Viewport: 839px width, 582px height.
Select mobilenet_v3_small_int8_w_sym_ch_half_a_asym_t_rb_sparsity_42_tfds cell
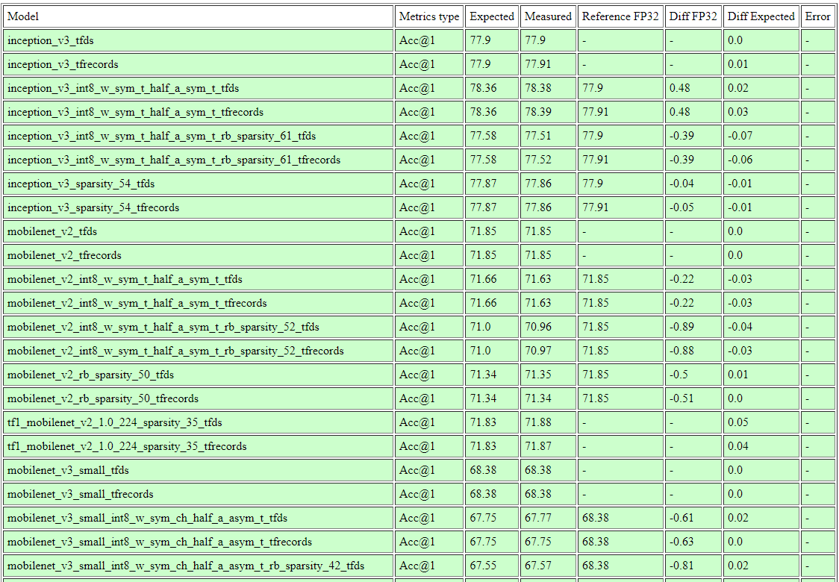(x=198, y=566)
